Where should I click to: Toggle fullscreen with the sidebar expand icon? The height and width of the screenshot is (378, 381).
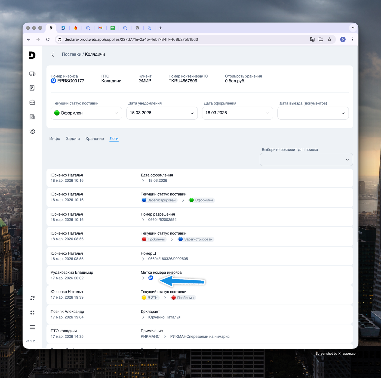(32, 312)
